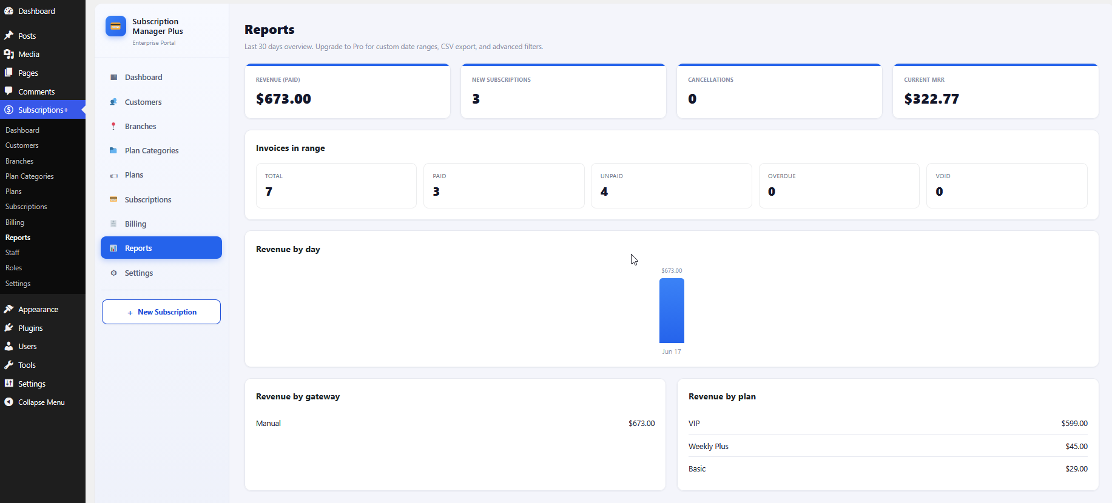The image size is (1112, 503).
Task: Click the Paid invoices count tile
Action: point(504,185)
